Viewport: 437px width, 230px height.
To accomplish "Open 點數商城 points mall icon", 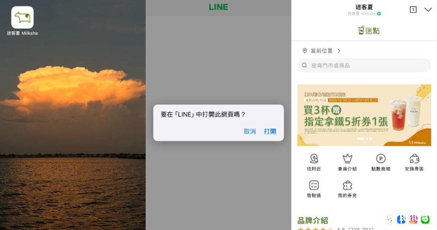I will 381,162.
